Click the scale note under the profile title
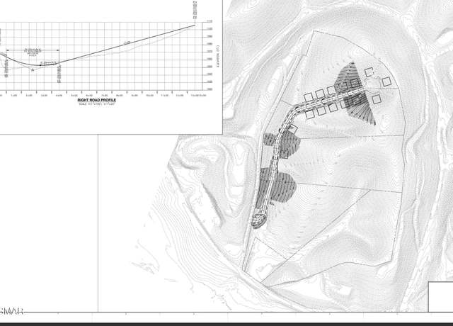453x326 pixels. pos(97,103)
